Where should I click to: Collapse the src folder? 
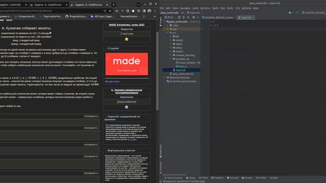point(168,33)
